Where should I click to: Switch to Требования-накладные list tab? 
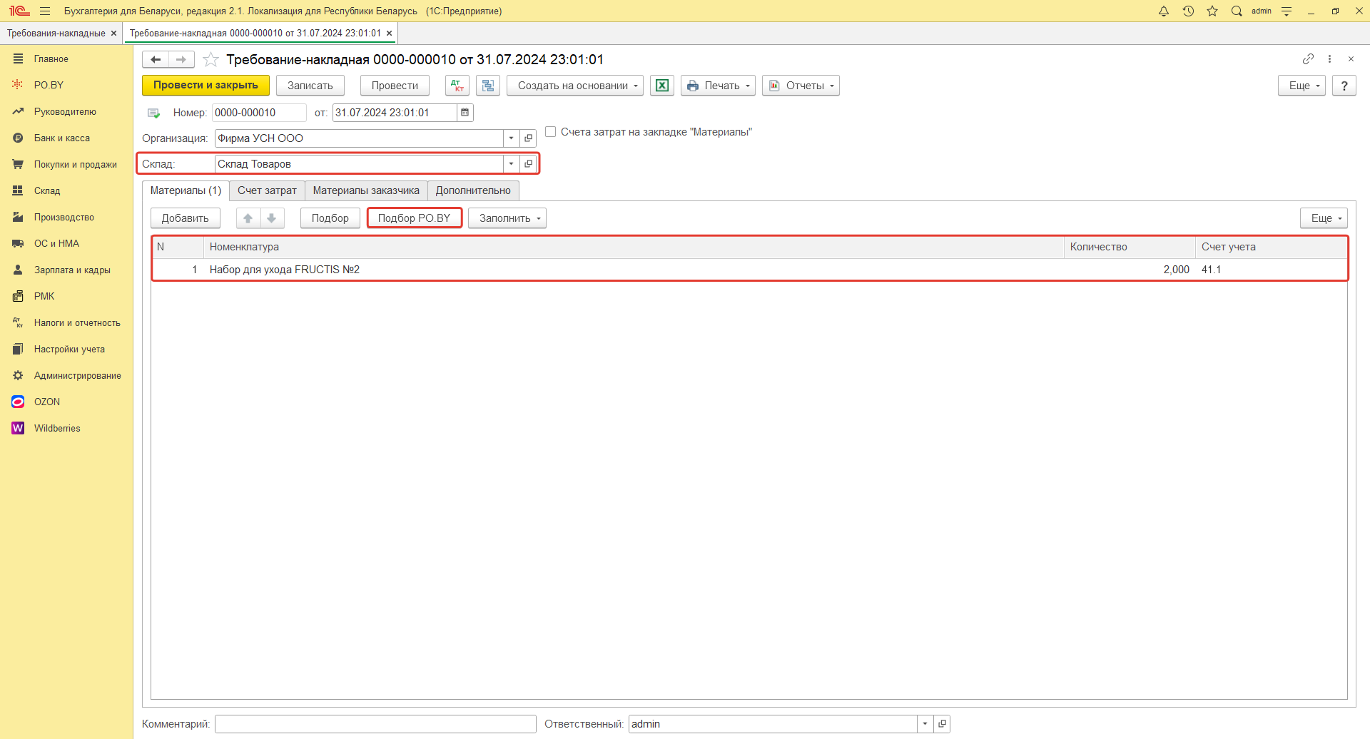[x=56, y=33]
